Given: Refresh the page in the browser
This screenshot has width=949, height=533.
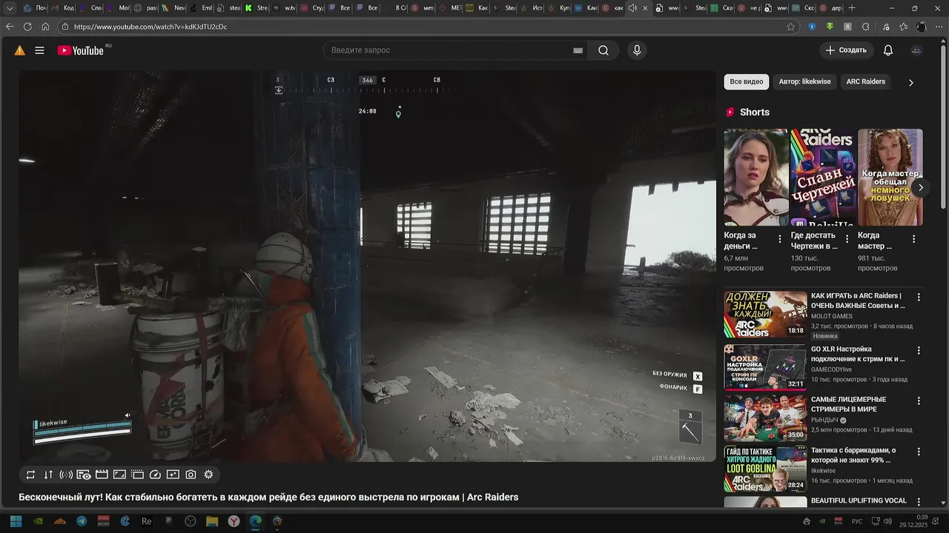Looking at the screenshot, I should point(27,27).
